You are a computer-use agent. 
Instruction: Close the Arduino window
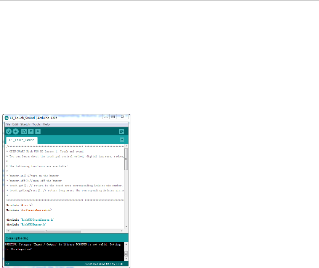122,117
